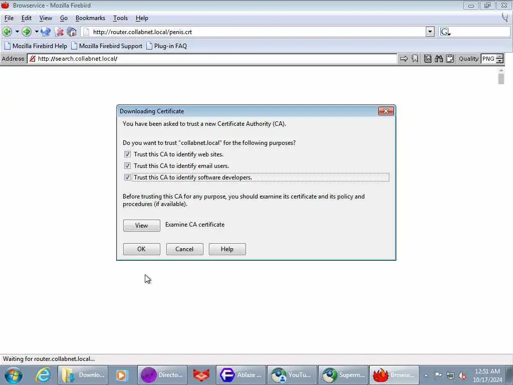Show hidden tray icons arrow
This screenshot has height=385, width=513.
tap(426, 375)
